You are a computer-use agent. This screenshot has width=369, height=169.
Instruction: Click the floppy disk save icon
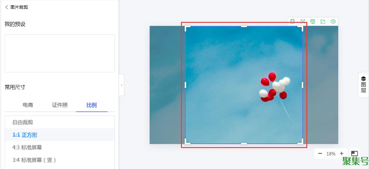[x=313, y=21]
